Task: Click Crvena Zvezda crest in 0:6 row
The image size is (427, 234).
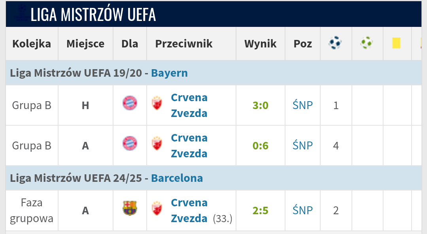Action: coord(157,144)
